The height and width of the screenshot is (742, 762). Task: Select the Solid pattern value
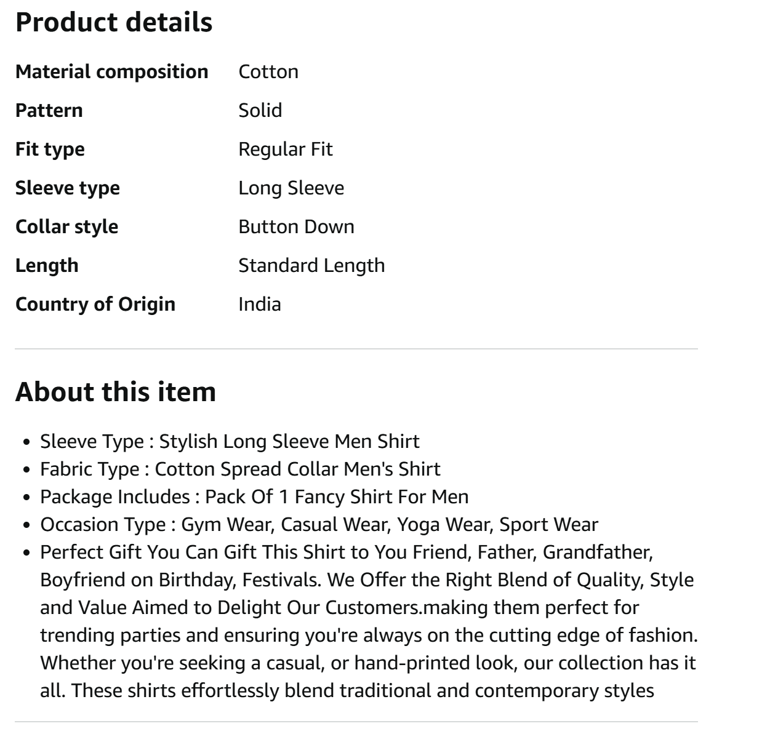pos(260,110)
